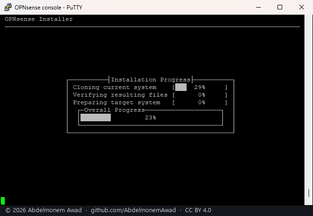Click the "OPNsense console - PuTTY" window title

[x=48, y=8]
